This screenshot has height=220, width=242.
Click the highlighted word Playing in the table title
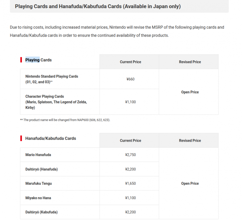(32, 60)
